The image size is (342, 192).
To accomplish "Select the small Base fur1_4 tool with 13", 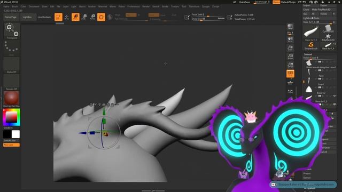I will coord(328,46).
